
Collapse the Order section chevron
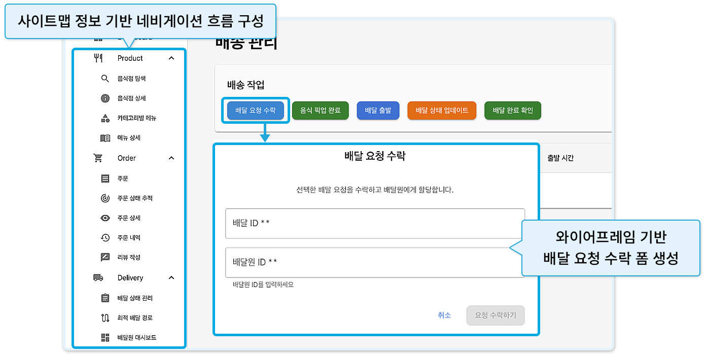pyautogui.click(x=171, y=158)
